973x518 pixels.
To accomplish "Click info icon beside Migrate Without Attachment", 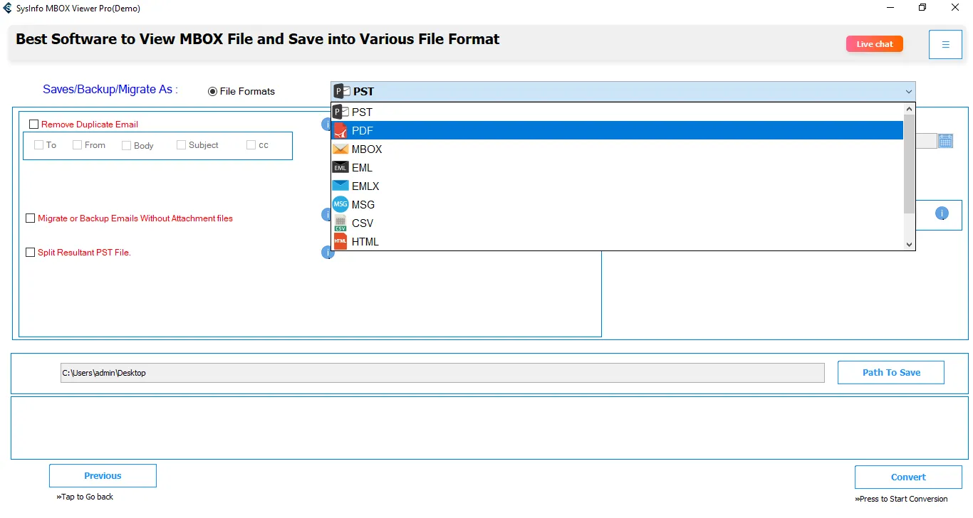I will point(326,214).
